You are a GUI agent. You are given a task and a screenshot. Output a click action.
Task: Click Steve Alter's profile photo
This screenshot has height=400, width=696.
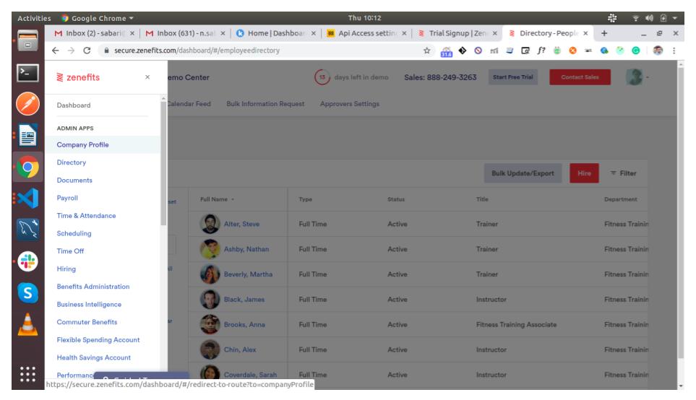pyautogui.click(x=210, y=224)
